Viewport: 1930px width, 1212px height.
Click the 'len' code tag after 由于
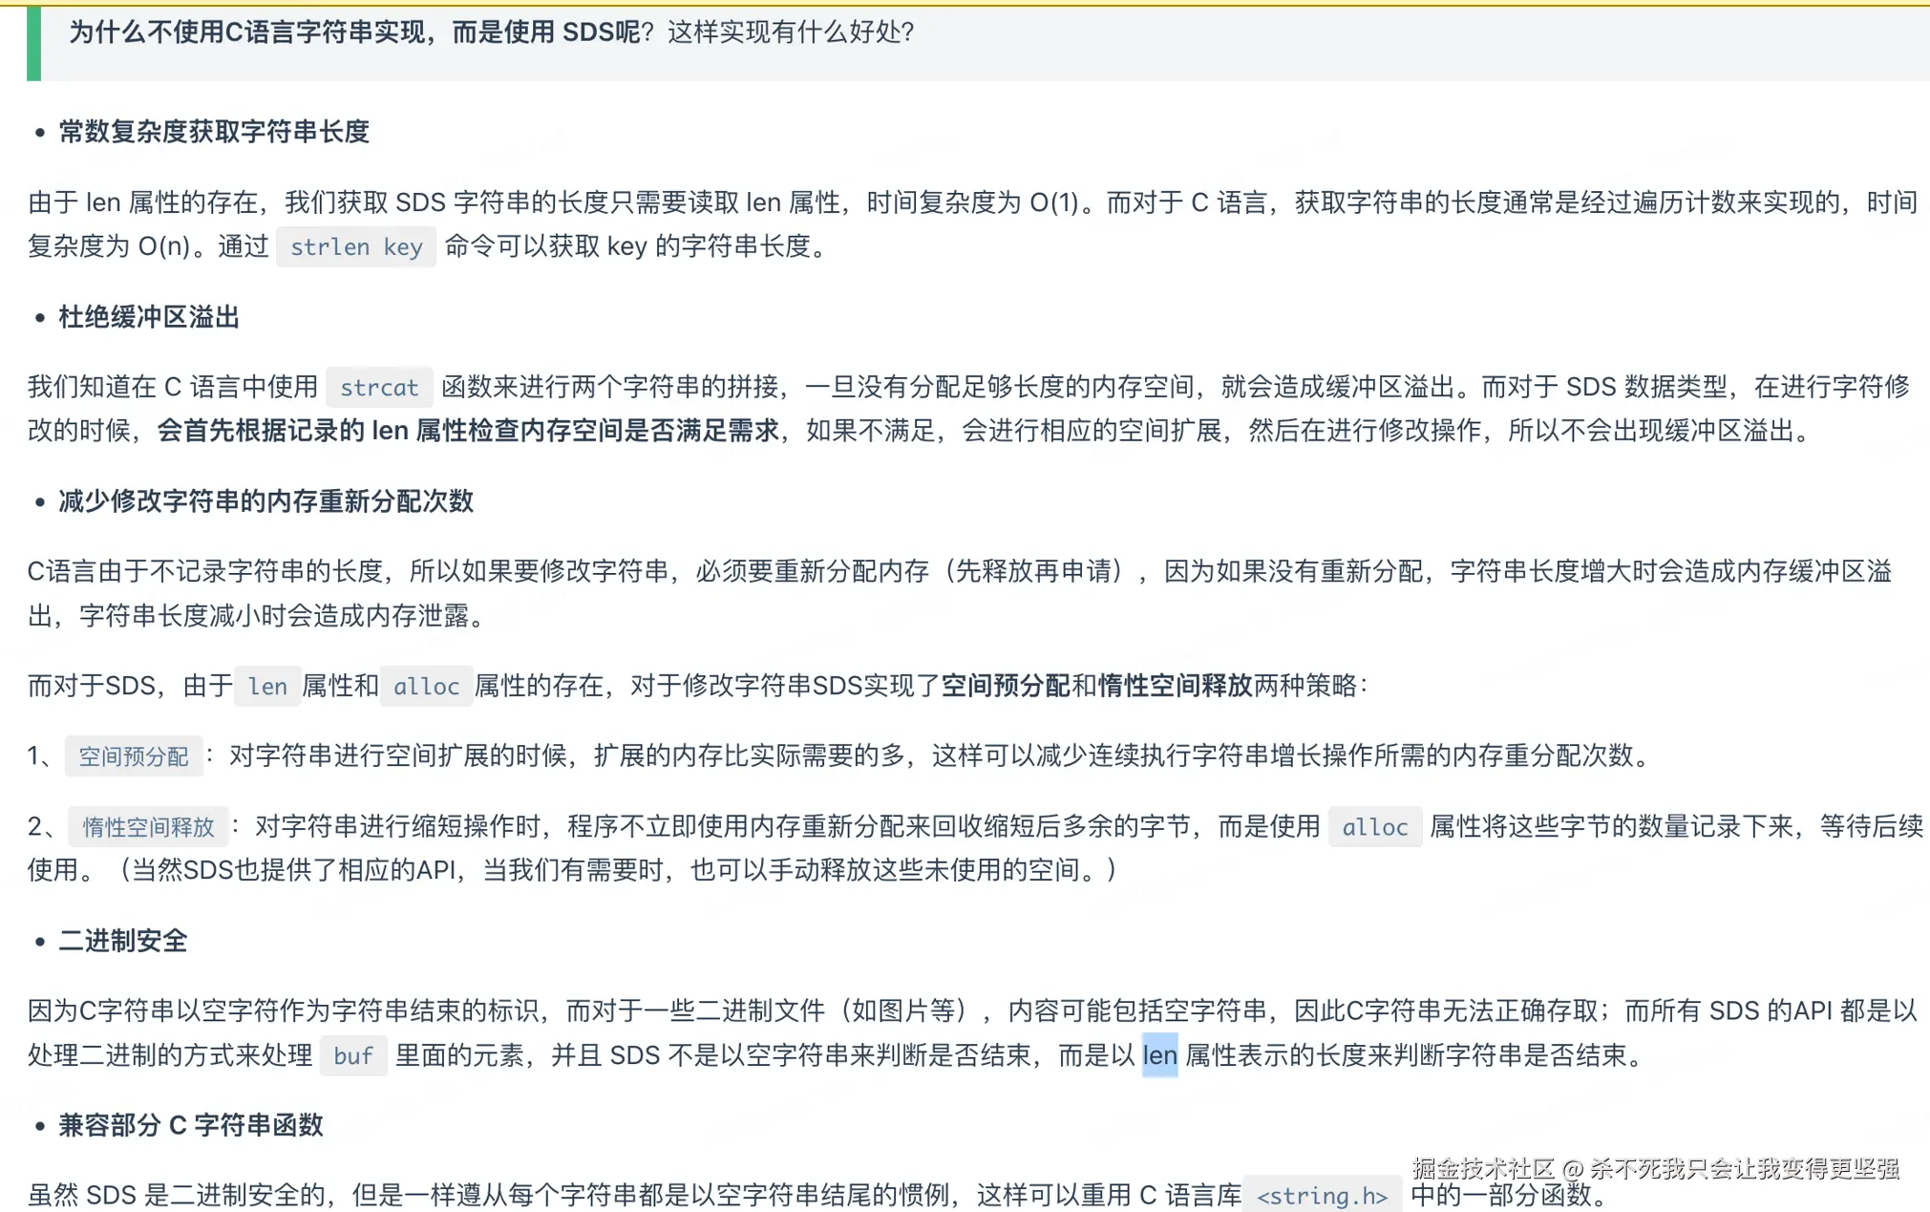pyautogui.click(x=267, y=687)
